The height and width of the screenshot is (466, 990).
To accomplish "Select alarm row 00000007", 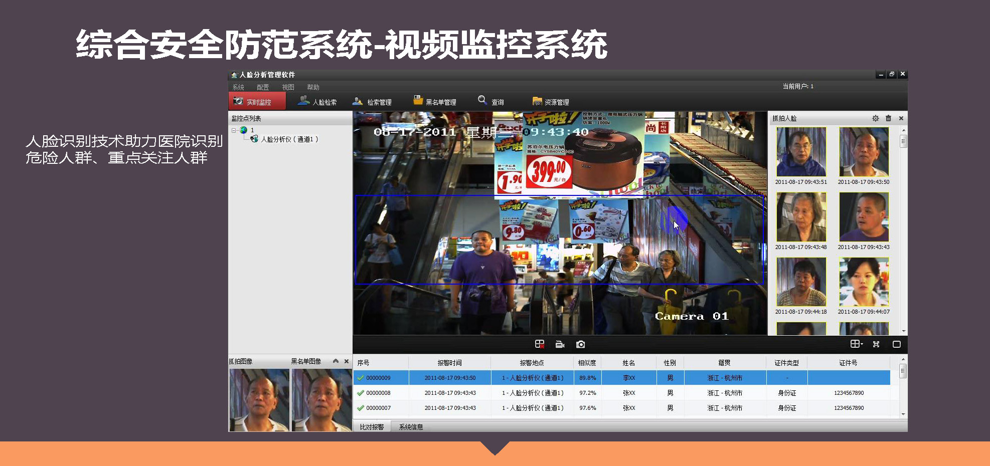I will (x=622, y=408).
